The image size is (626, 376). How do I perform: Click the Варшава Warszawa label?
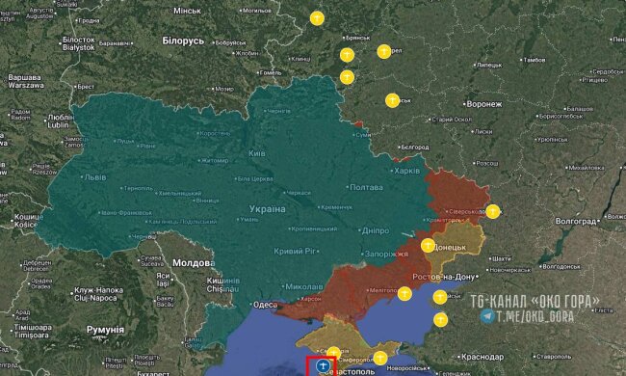click(x=26, y=82)
